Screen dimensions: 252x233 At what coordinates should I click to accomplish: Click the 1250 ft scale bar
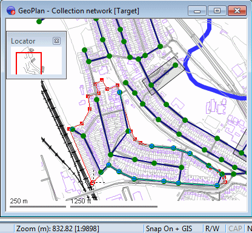coord(114,206)
